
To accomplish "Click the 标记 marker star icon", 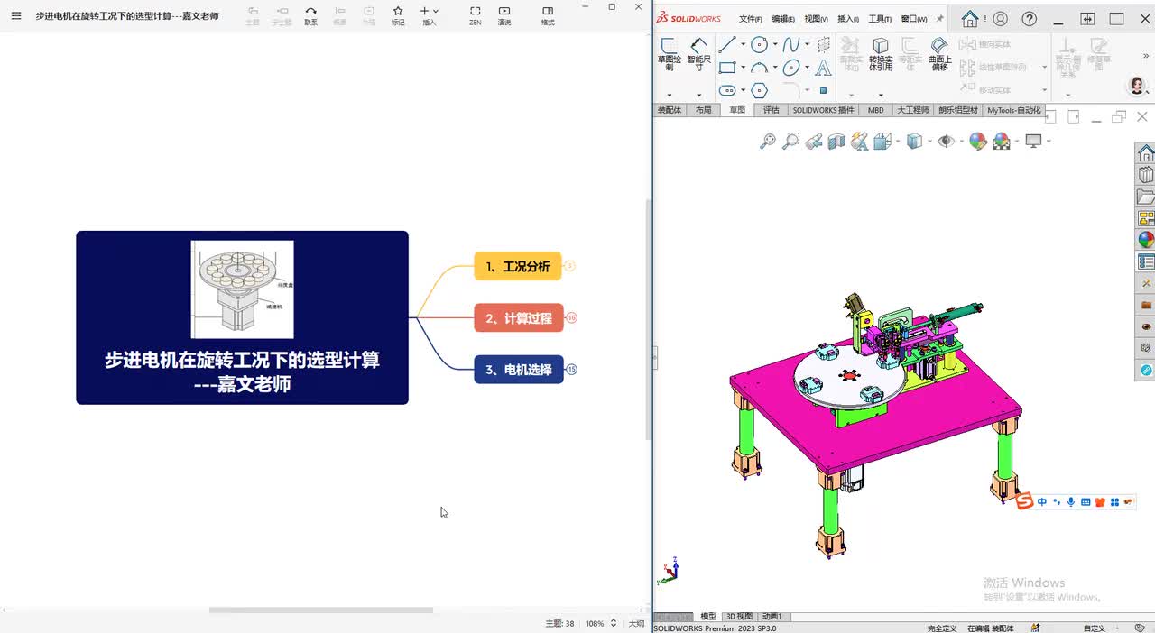I will pyautogui.click(x=398, y=15).
